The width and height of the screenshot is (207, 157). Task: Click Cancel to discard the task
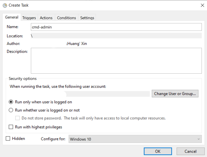(191, 151)
